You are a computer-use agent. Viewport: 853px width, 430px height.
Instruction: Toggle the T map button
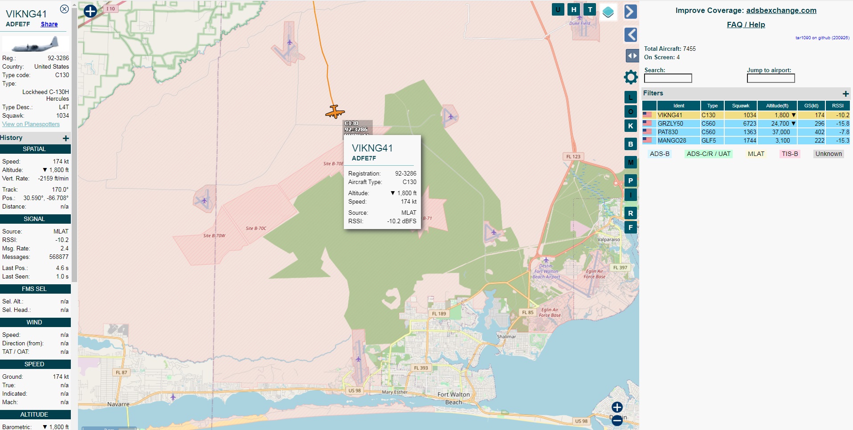click(590, 9)
